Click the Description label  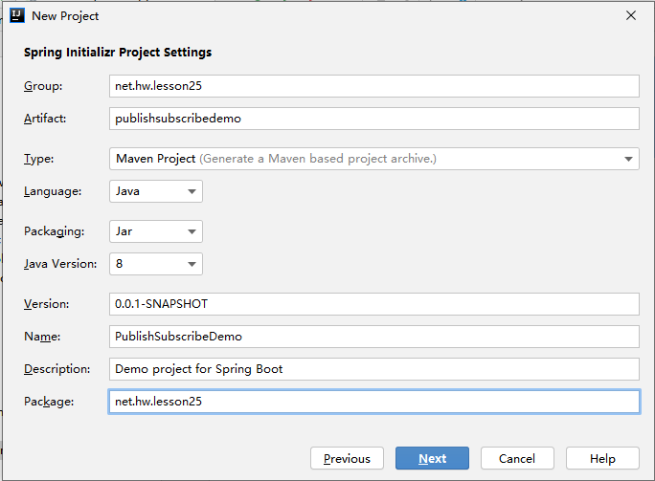coord(56,369)
